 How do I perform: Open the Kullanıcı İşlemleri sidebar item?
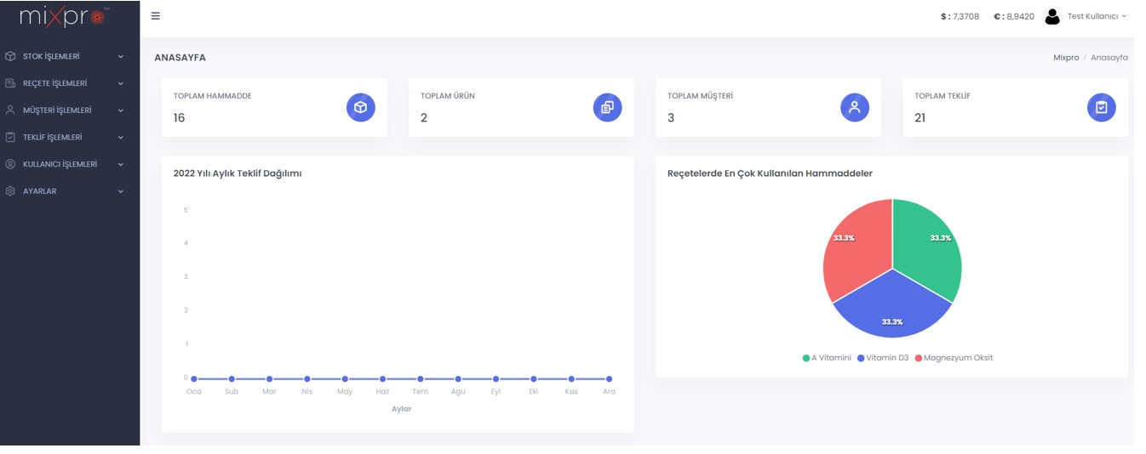pos(60,164)
